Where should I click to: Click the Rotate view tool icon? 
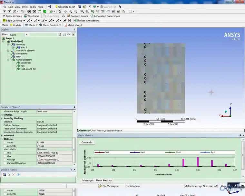pyautogui.click(x=60, y=11)
